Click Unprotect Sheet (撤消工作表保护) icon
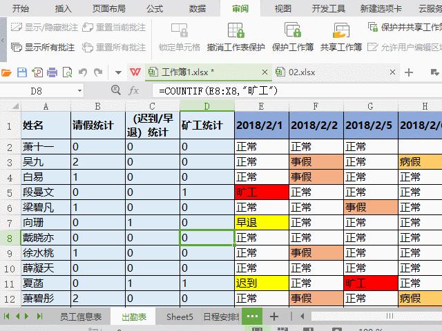Screen dimensions: 442x331 point(236,30)
